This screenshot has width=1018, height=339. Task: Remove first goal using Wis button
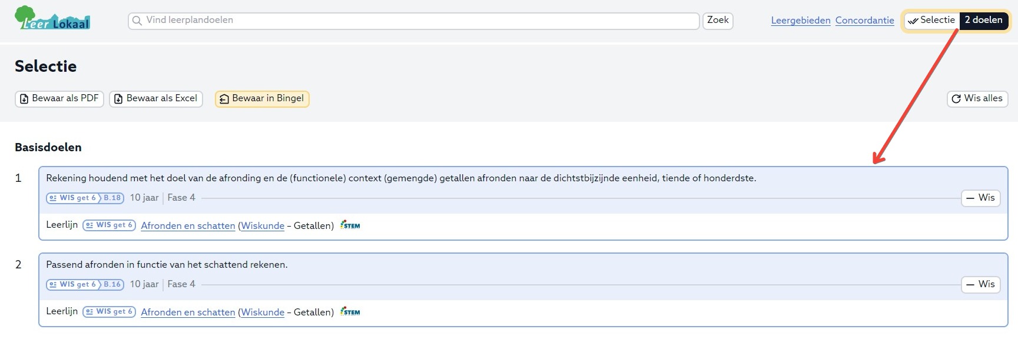pyautogui.click(x=980, y=198)
